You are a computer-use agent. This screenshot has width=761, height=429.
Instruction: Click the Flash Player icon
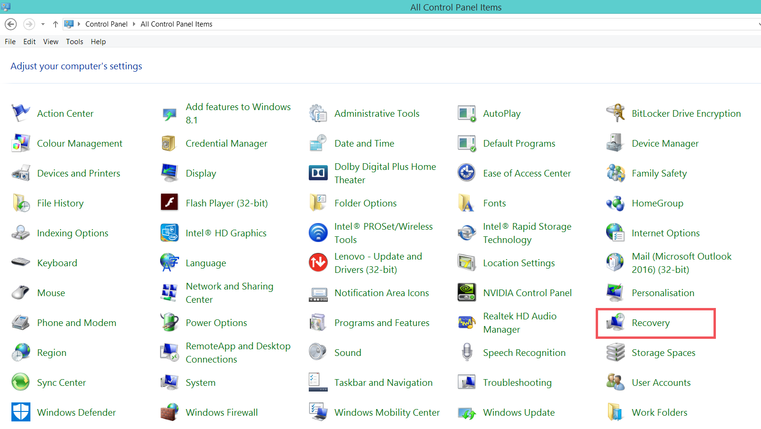click(169, 203)
